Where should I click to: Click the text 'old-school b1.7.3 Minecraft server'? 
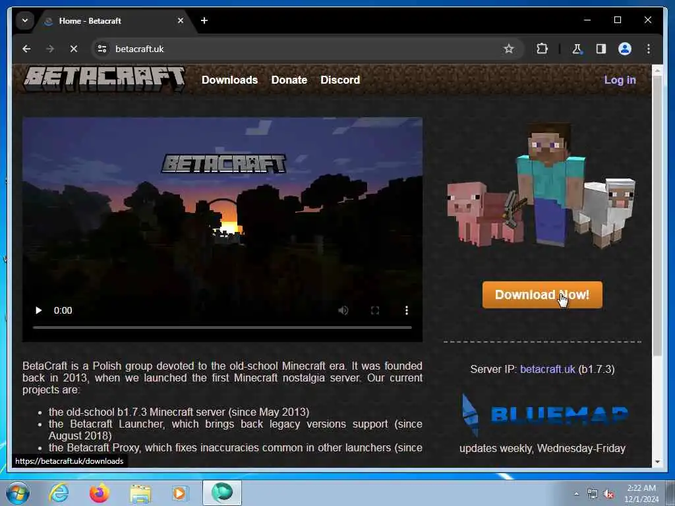[x=146, y=412]
